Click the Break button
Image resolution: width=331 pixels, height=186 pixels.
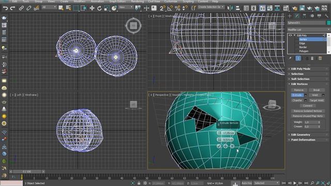317,90
